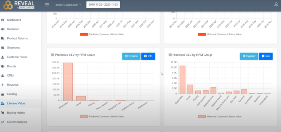Screen dimensions: 281x132
Task: Go to Segments in sidebar
Action: click(13, 48)
